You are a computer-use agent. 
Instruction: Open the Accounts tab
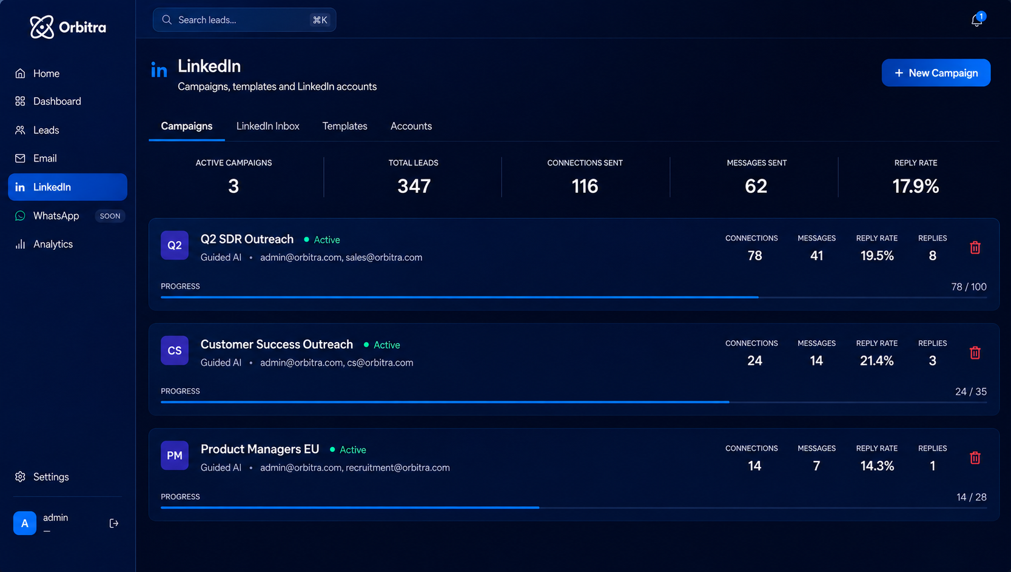(x=411, y=126)
